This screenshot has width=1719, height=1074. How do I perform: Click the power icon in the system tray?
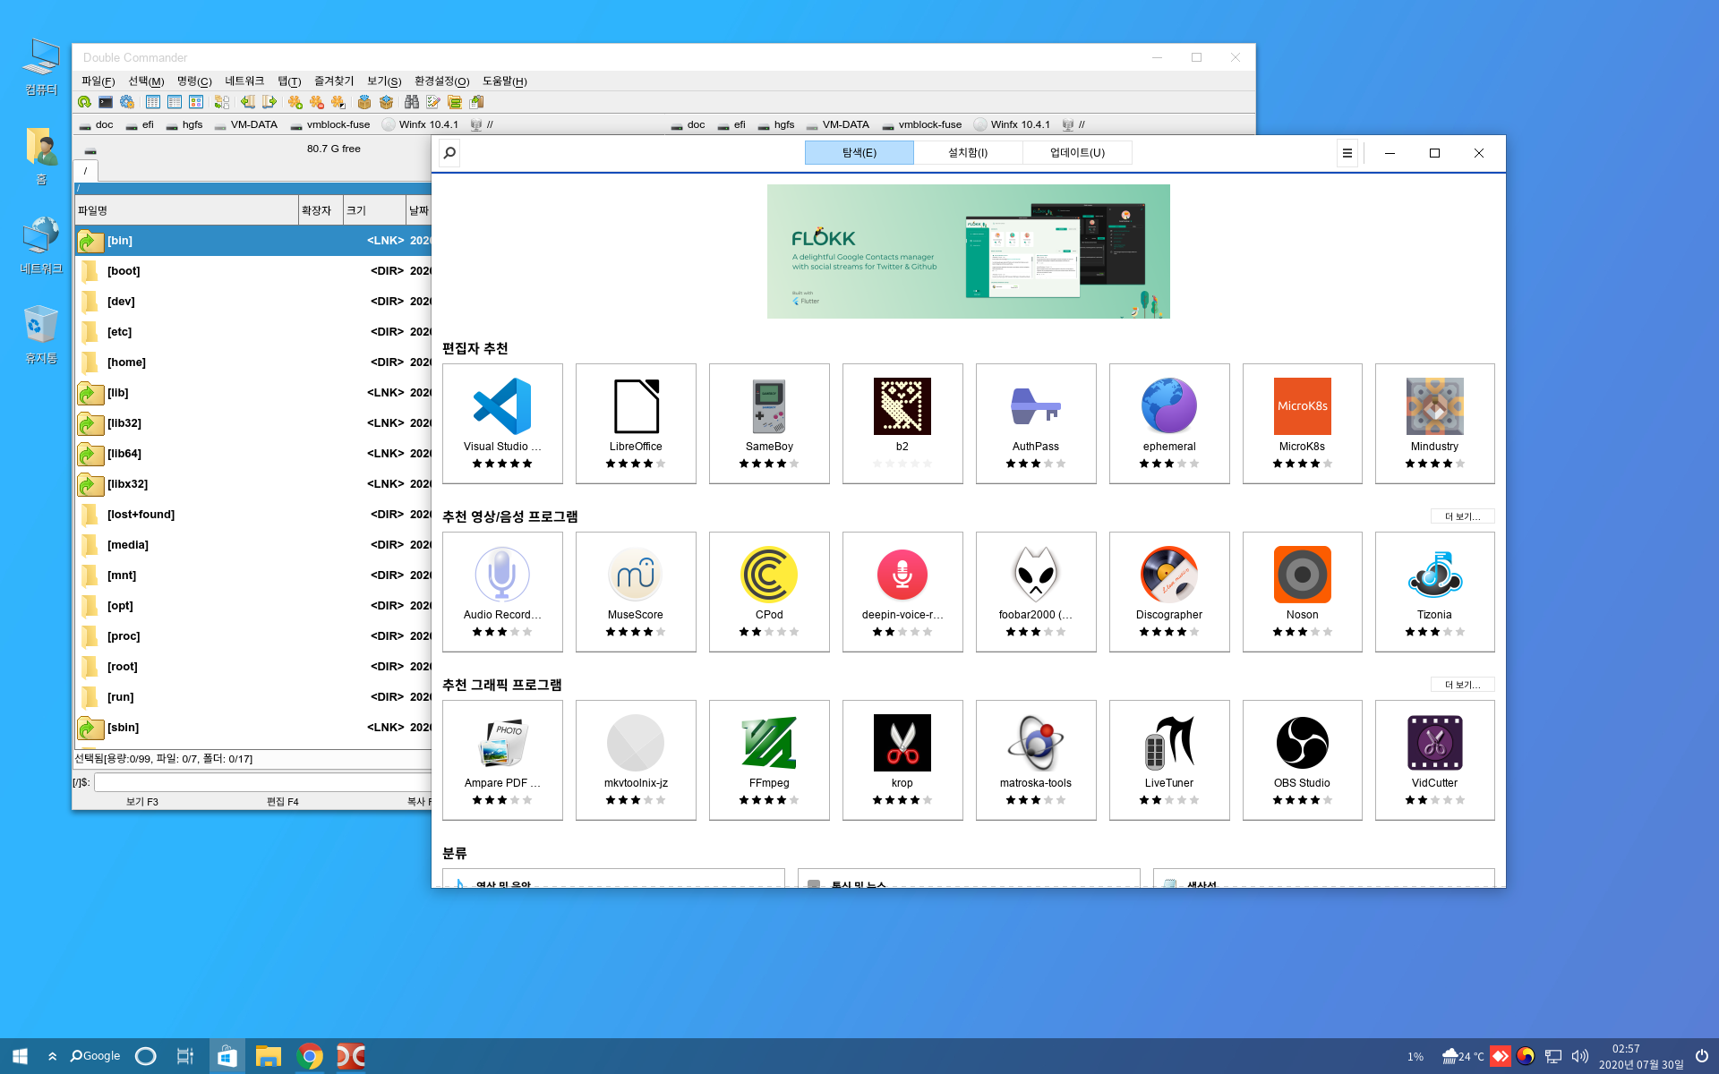(x=1702, y=1056)
